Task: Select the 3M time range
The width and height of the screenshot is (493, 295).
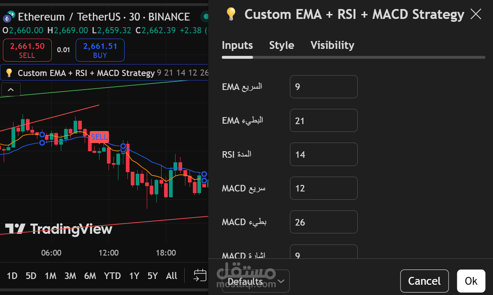Action: [x=70, y=276]
